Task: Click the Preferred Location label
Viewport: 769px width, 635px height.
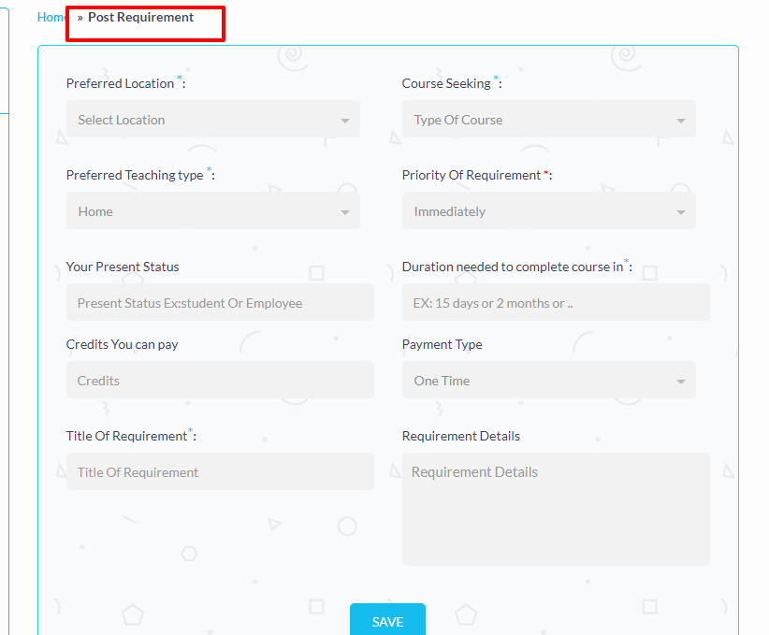Action: click(120, 83)
